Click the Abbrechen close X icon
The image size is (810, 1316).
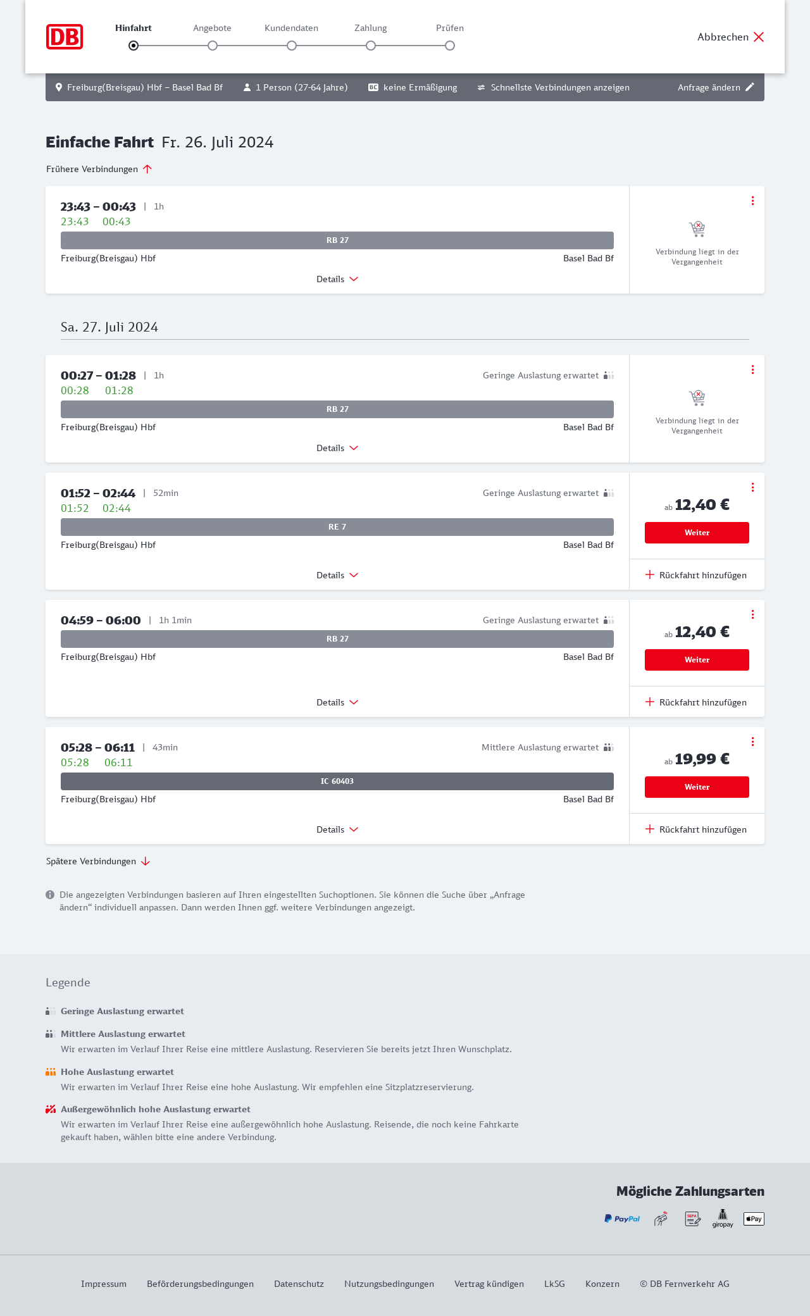pyautogui.click(x=759, y=37)
